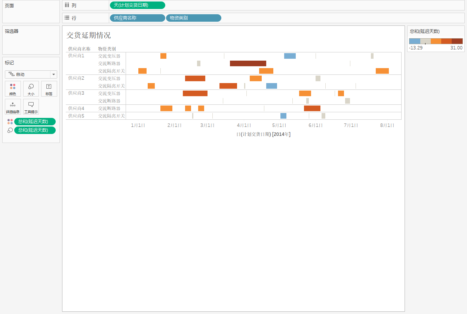This screenshot has width=467, height=314.
Task: Select the 供应商2 row label
Action: [76, 78]
